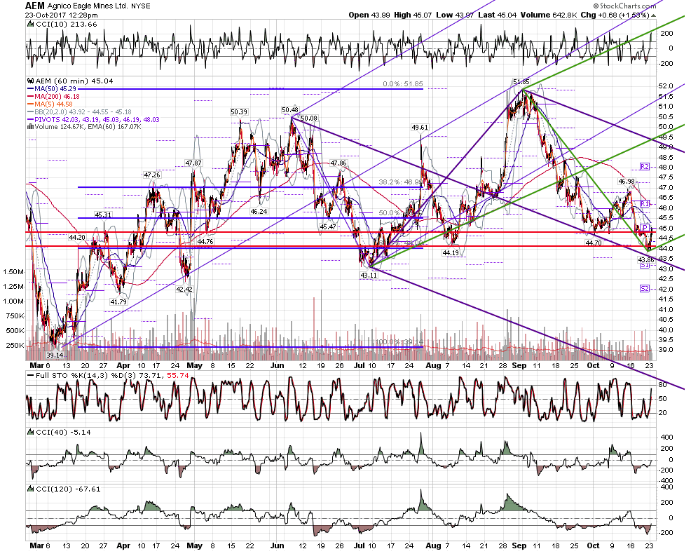Viewport: 691px width, 556px height.
Task: Click the candlestick icon beside AEM (60 min)
Action: pyautogui.click(x=30, y=81)
